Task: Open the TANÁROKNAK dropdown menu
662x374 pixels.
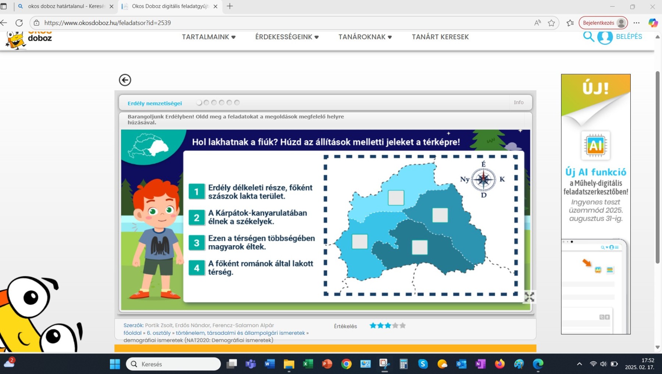Action: coord(365,37)
